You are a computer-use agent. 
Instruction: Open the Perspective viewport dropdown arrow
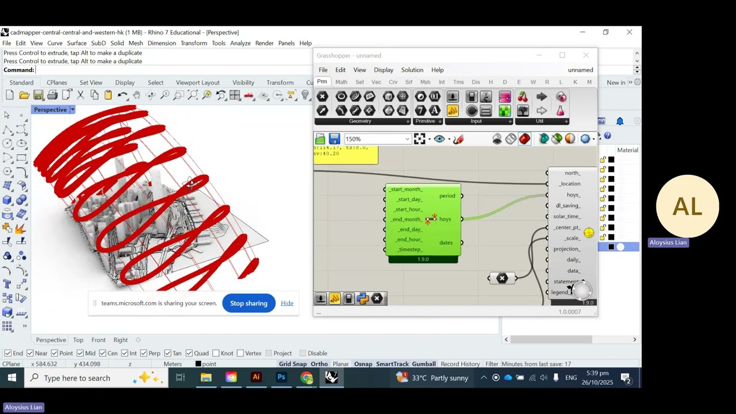pyautogui.click(x=72, y=109)
